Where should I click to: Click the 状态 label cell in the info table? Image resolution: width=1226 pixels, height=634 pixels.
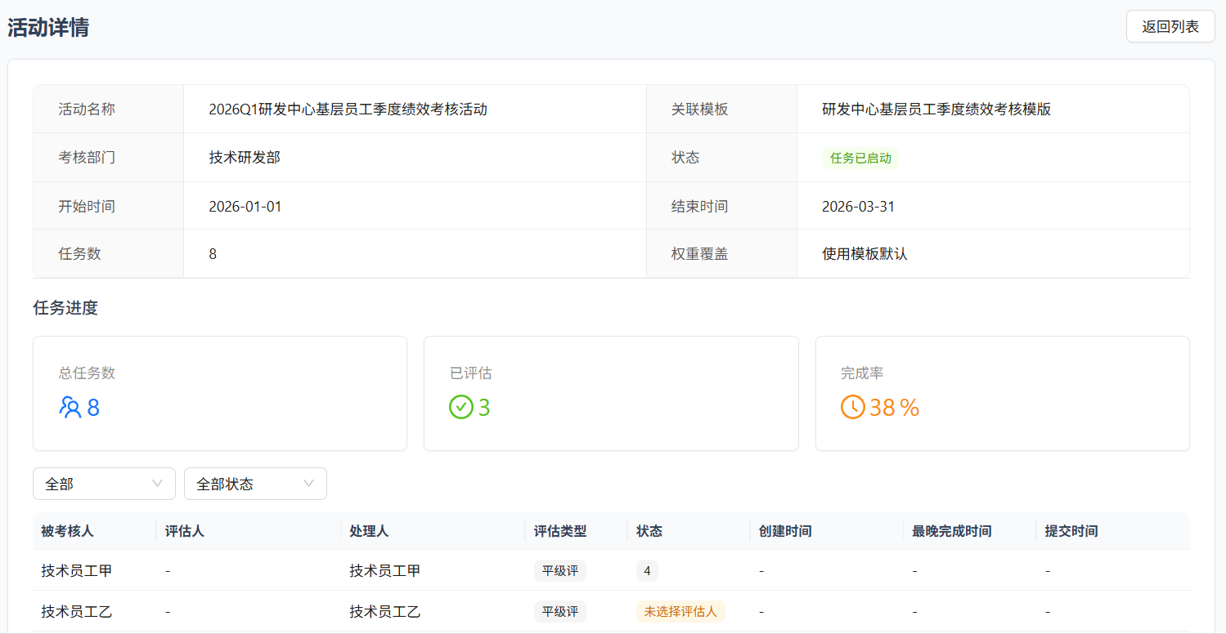click(721, 157)
